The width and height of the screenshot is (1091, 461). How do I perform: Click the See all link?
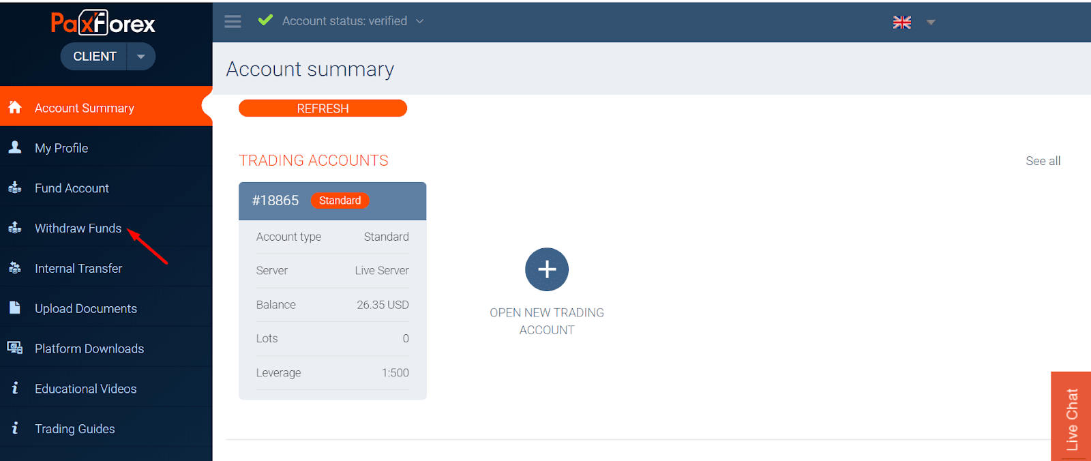coord(1043,161)
